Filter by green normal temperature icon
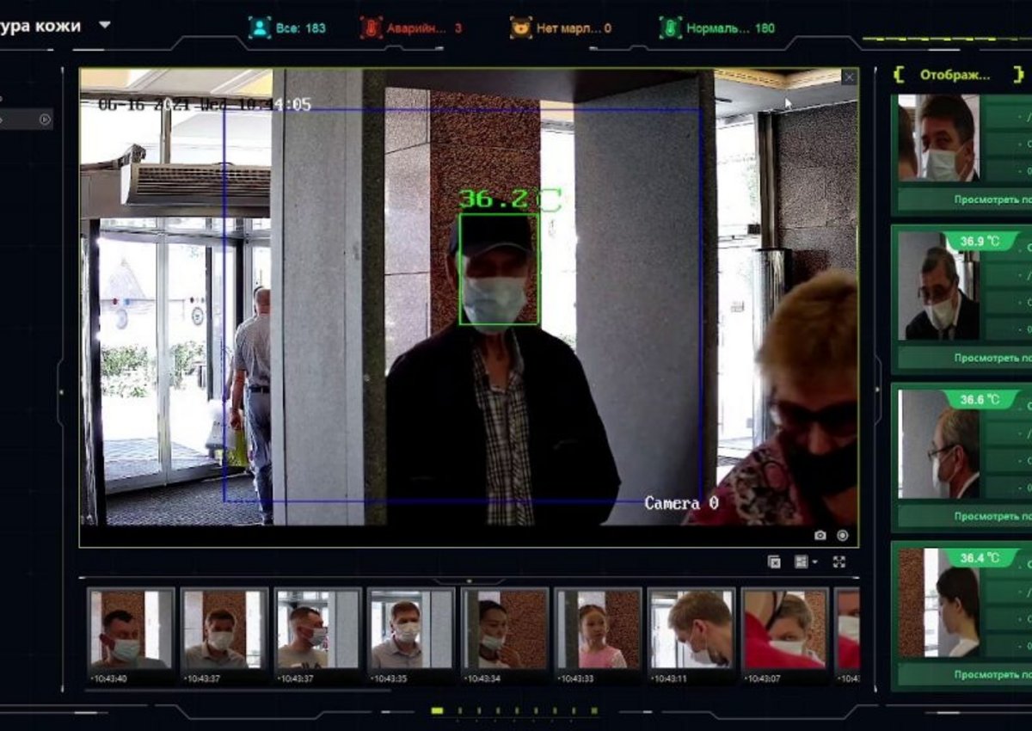The width and height of the screenshot is (1032, 731). 671,28
